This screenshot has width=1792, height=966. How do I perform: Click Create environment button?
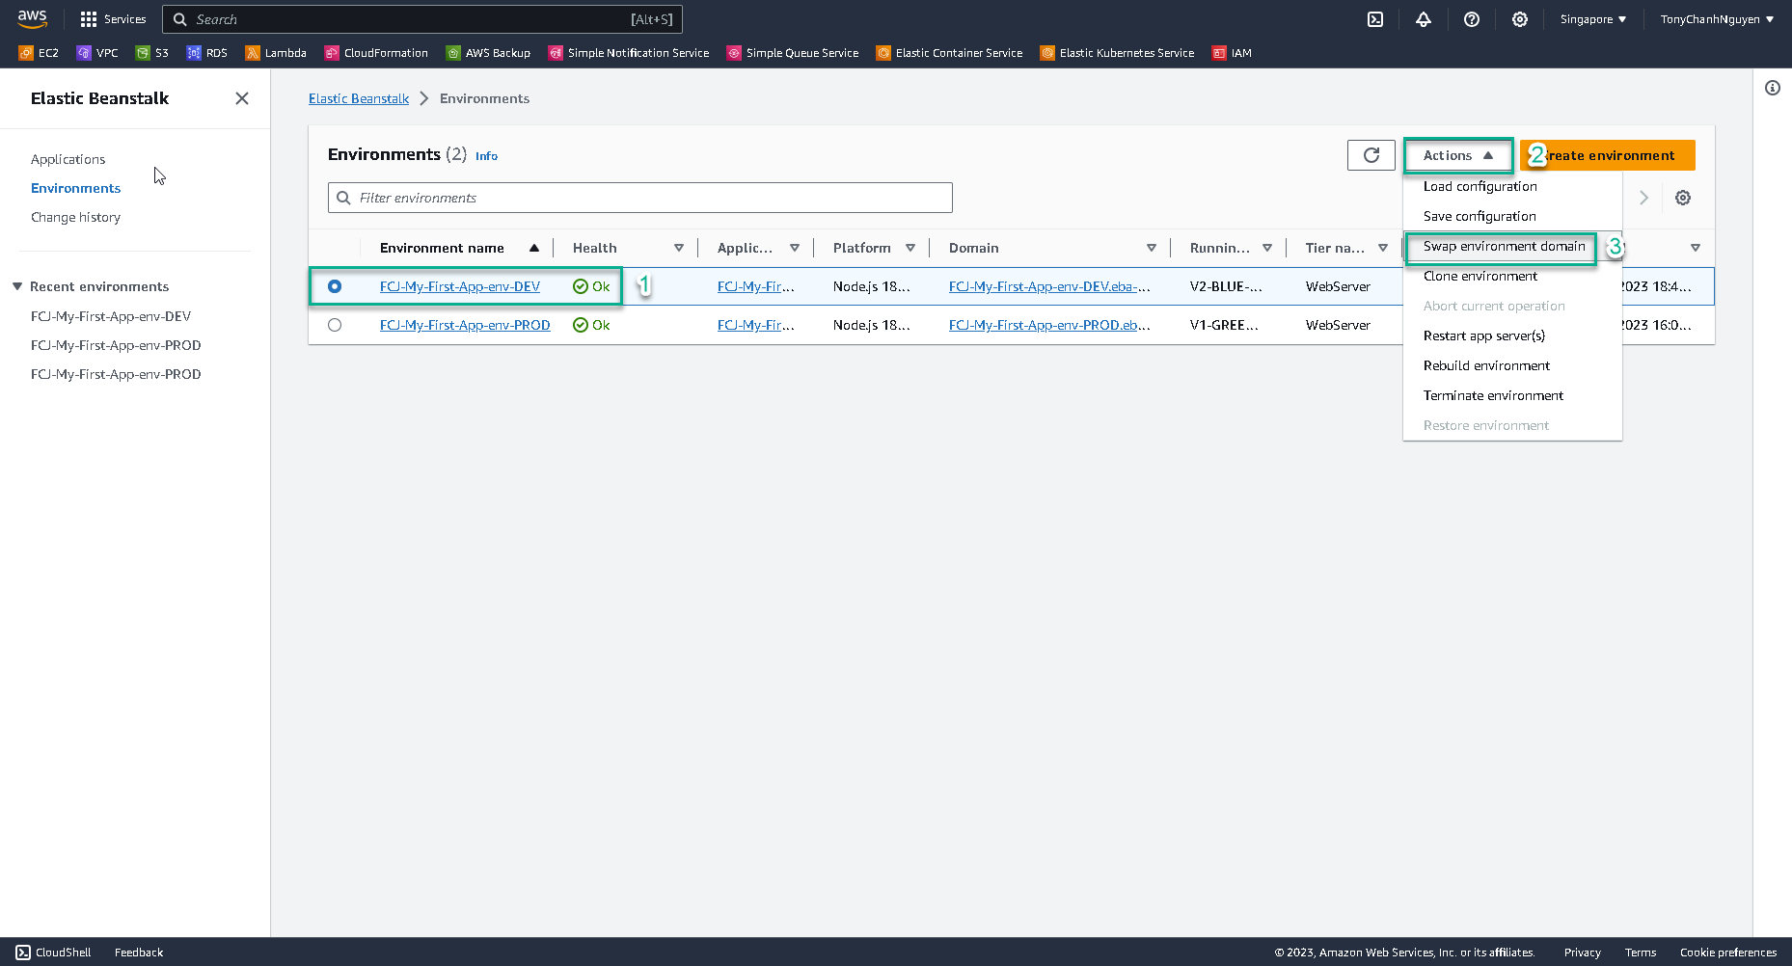point(1608,155)
